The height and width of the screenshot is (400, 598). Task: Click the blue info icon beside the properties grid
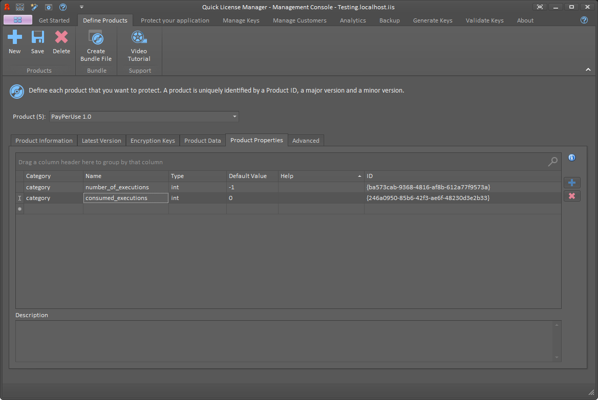tap(572, 158)
